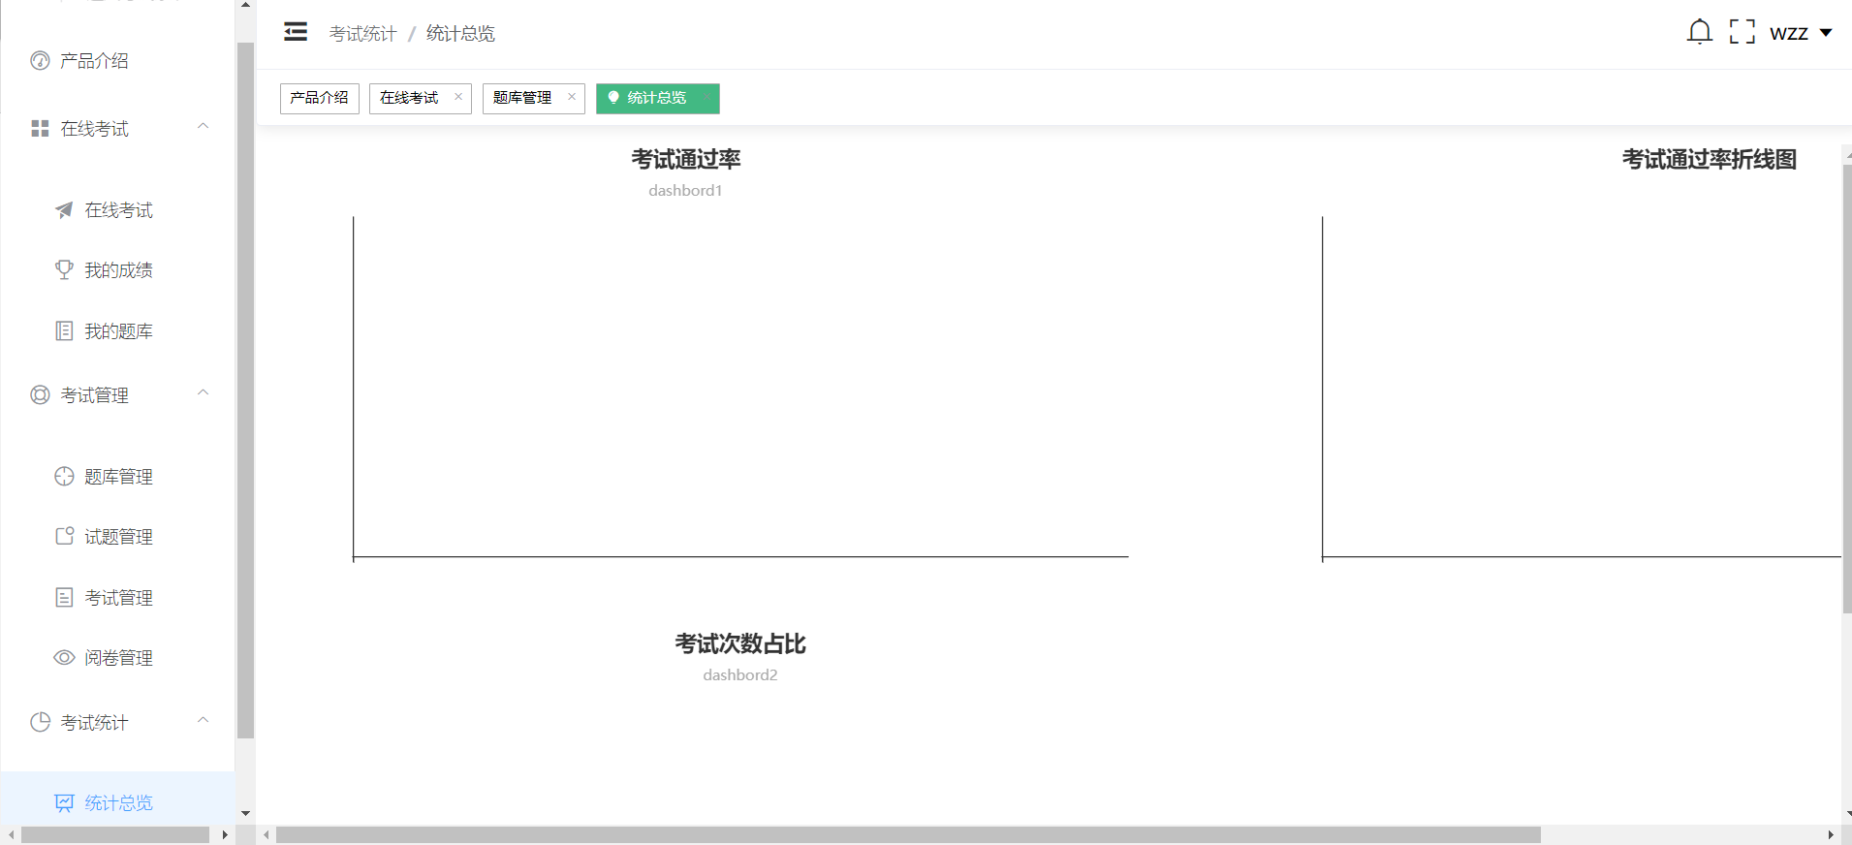Click the 在线考试 grid group icon
Screen dimensions: 1852x845
pyautogui.click(x=40, y=129)
